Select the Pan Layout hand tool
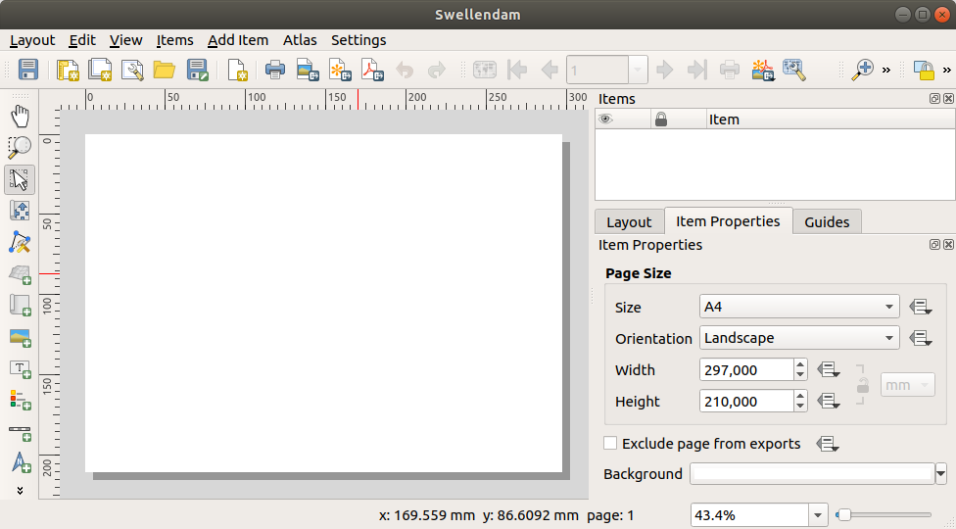 coord(20,117)
